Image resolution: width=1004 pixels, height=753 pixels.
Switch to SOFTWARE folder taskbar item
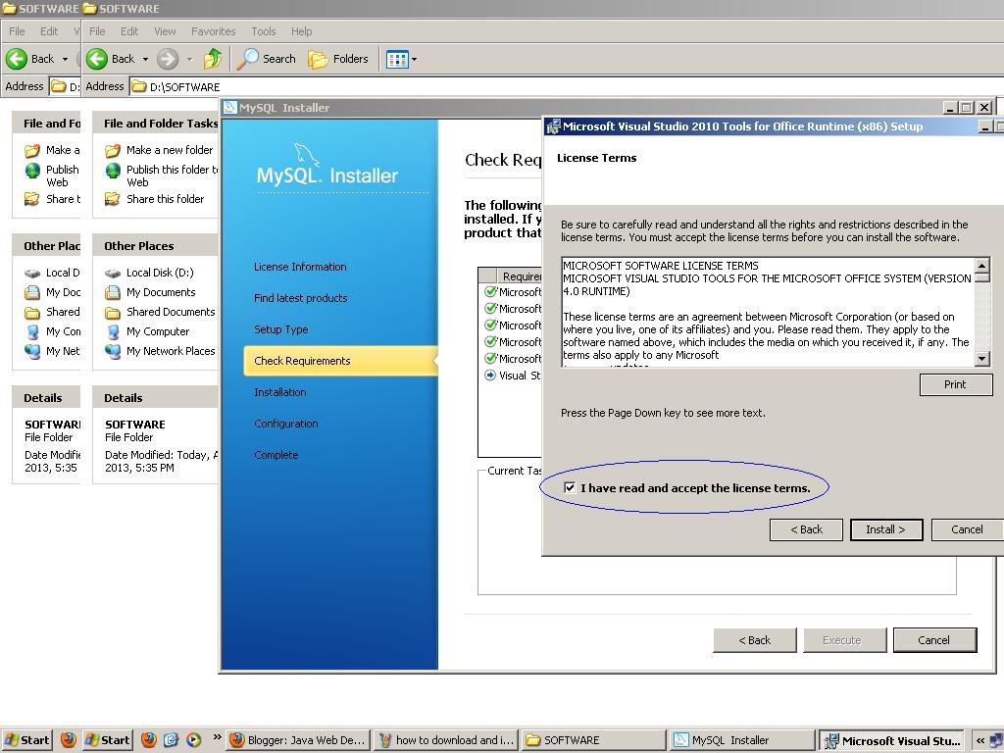[593, 740]
